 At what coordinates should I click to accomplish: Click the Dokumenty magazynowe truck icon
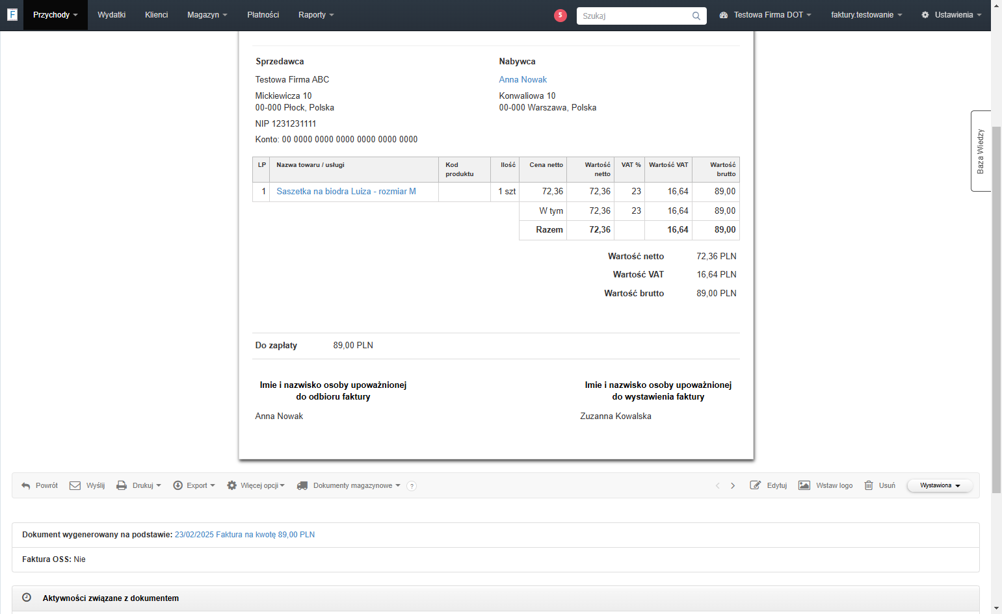click(x=302, y=485)
